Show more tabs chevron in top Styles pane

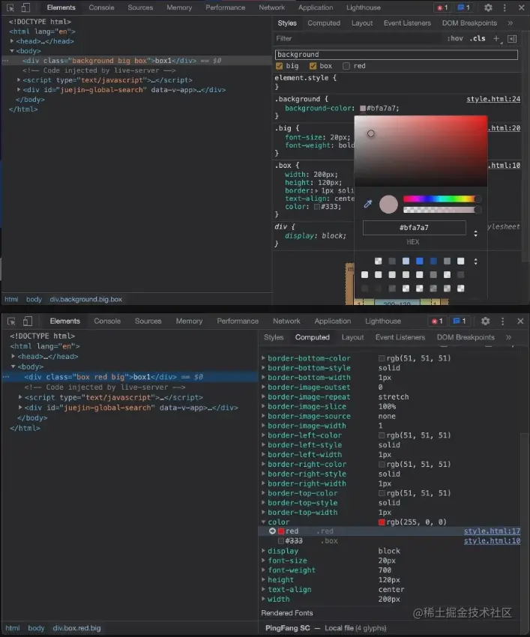(x=510, y=23)
